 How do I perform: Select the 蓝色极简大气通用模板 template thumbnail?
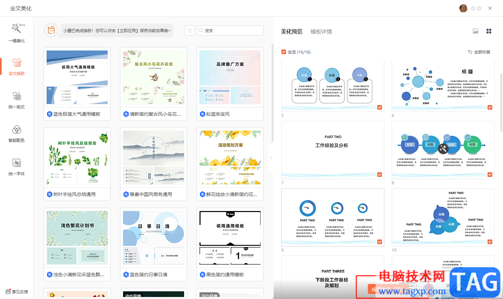[x=77, y=77]
